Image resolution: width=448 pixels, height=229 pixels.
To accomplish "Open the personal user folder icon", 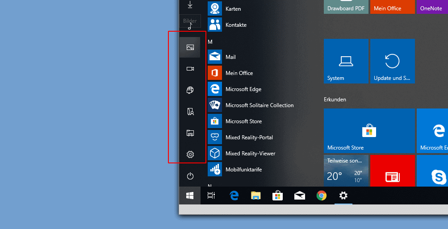I will point(190,112).
